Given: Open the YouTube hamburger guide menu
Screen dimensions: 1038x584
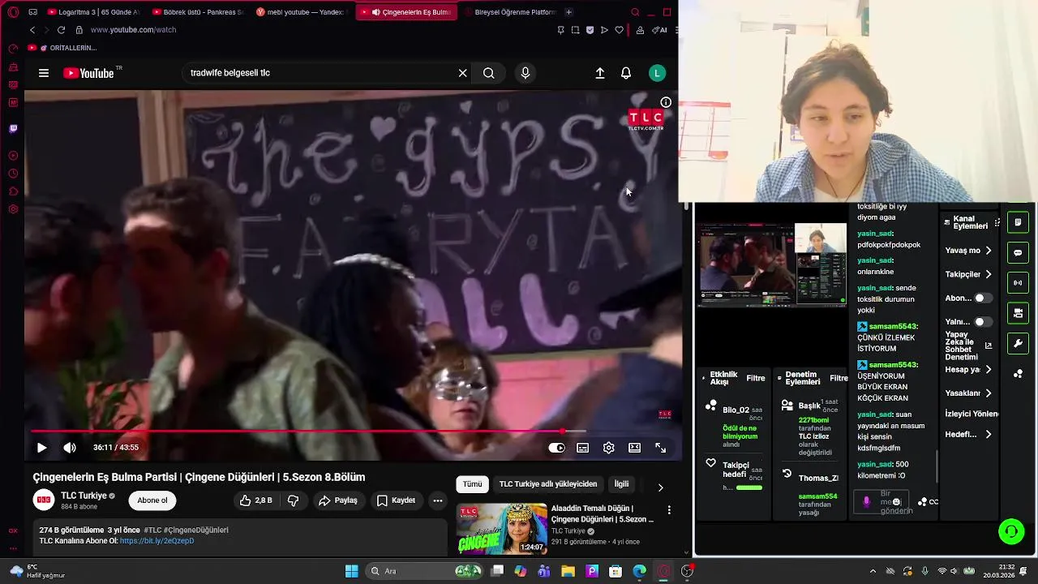Looking at the screenshot, I should coord(44,73).
